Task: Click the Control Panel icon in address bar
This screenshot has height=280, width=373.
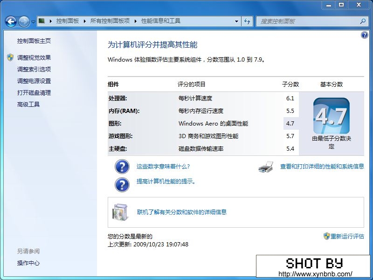Action: click(41, 21)
